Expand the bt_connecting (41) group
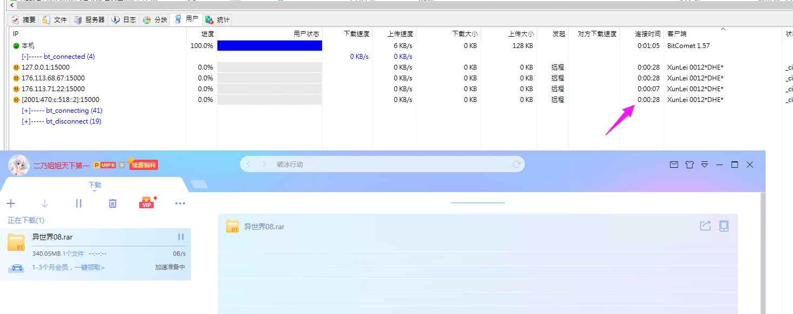Image resolution: width=793 pixels, height=314 pixels. pyautogui.click(x=25, y=111)
